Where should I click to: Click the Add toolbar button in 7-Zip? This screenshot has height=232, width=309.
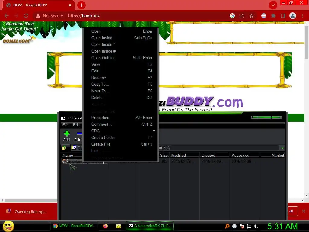pos(67,136)
